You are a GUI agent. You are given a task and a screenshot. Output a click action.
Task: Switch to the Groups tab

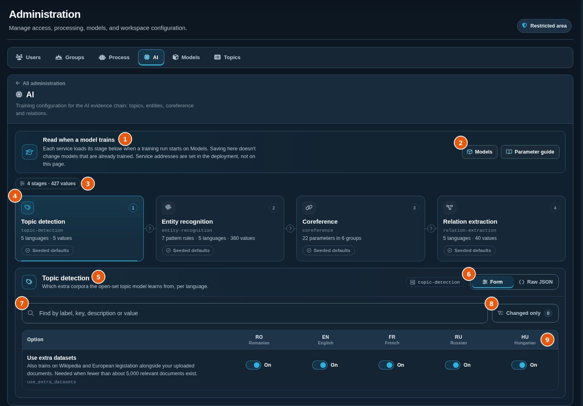point(70,58)
